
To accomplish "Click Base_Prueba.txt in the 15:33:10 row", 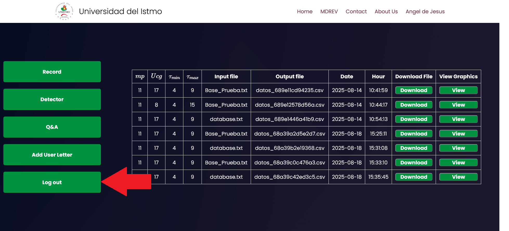I will tap(226, 163).
